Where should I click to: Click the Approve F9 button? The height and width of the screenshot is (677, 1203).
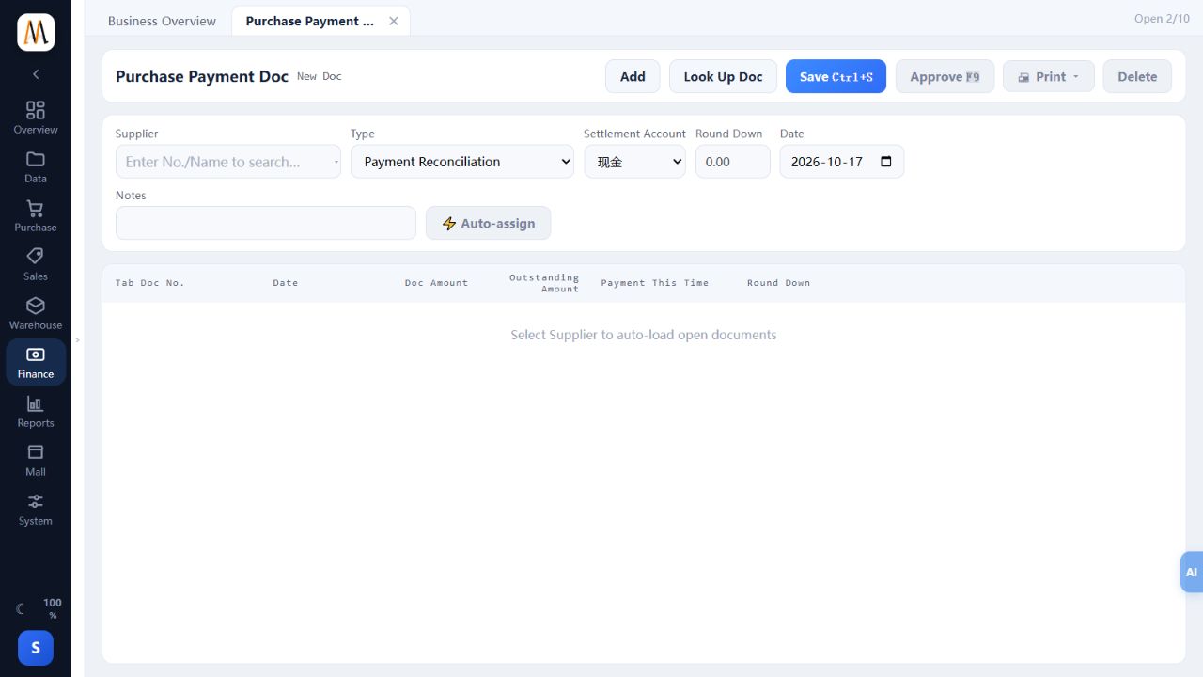[x=945, y=77]
